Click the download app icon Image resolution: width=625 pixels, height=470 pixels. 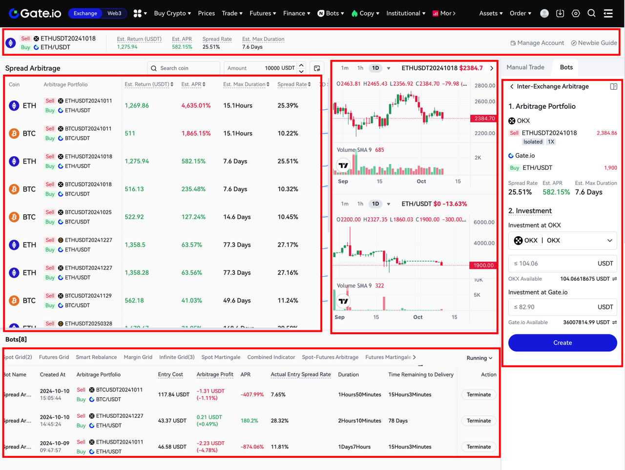pyautogui.click(x=560, y=13)
